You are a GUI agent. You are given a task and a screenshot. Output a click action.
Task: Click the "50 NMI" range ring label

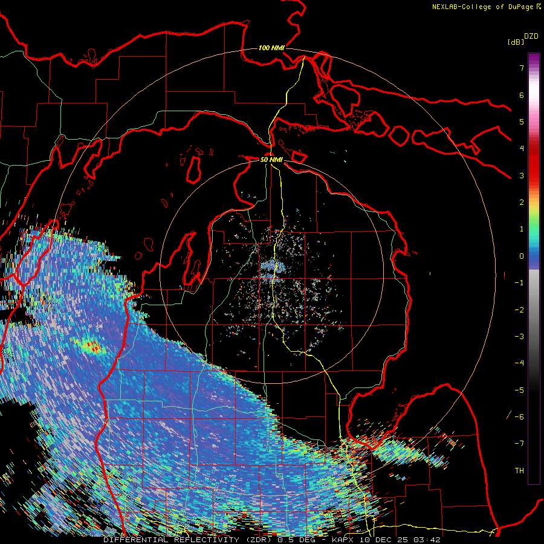coord(271,160)
